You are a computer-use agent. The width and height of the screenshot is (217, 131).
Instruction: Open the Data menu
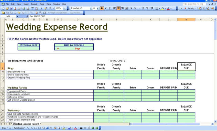click(49, 4)
